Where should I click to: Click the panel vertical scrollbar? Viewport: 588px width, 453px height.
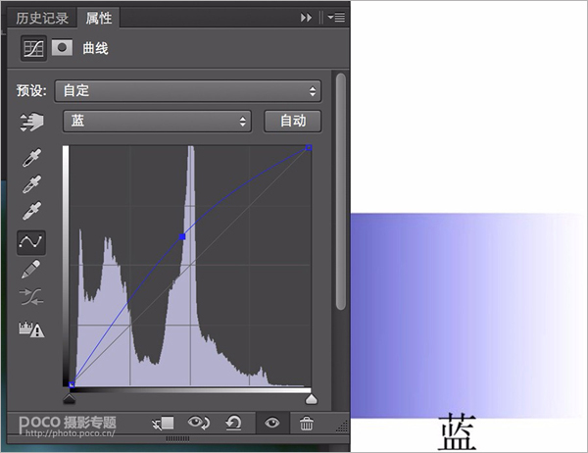tap(341, 191)
